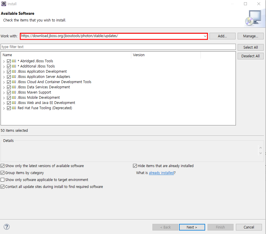Screen dimensions: 266x234
Task: Select the JBoss Maven Support row text
Action: 34,92
